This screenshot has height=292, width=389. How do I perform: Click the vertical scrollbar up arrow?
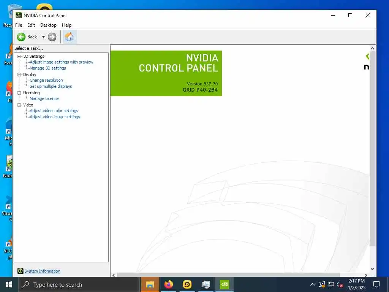pos(372,48)
